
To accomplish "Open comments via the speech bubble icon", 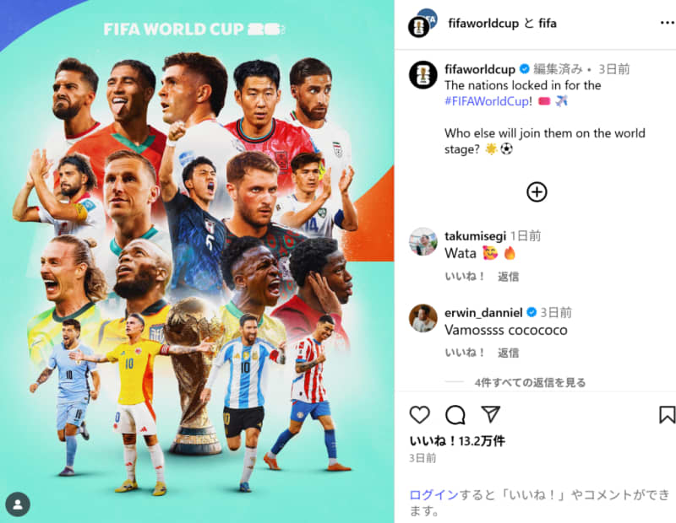I will (x=455, y=414).
